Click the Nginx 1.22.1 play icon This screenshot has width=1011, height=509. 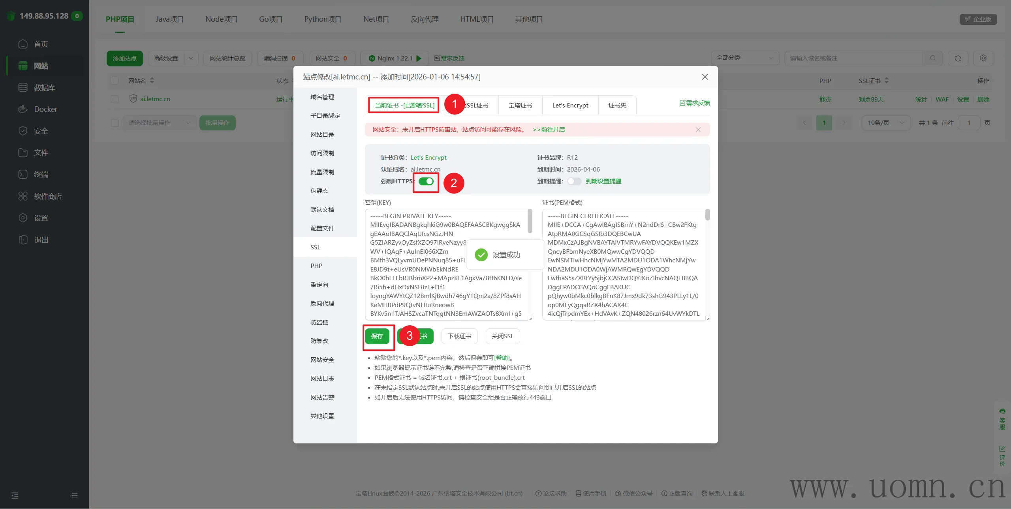pyautogui.click(x=419, y=58)
